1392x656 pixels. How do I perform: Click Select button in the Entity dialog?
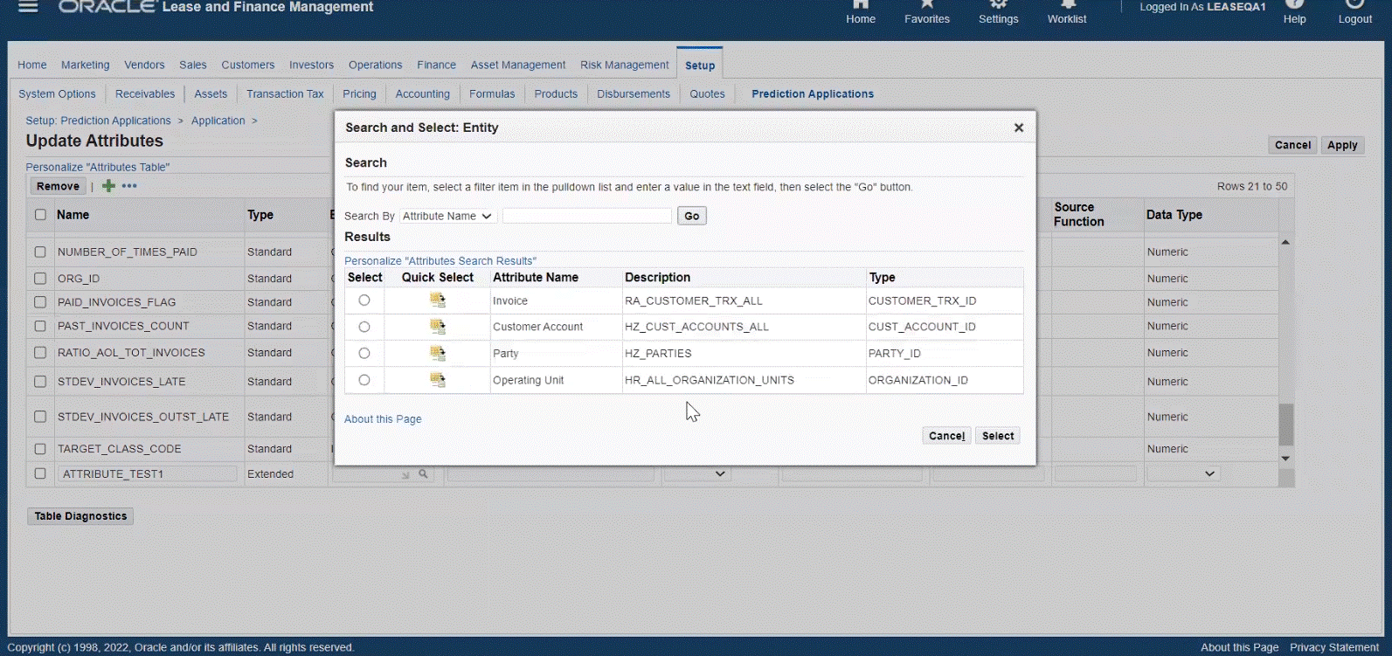(x=998, y=436)
